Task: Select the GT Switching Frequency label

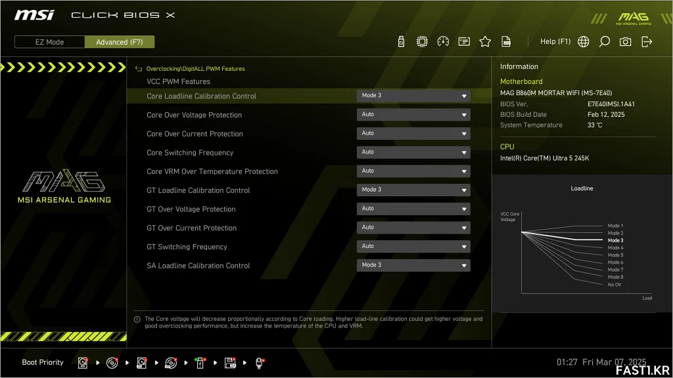Action: (187, 247)
